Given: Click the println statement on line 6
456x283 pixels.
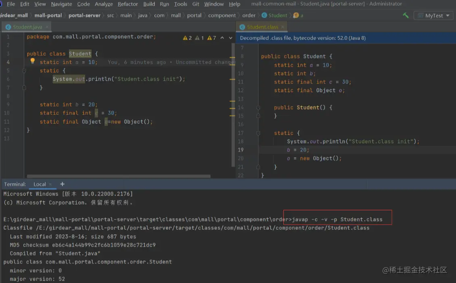Looking at the screenshot, I should point(119,79).
